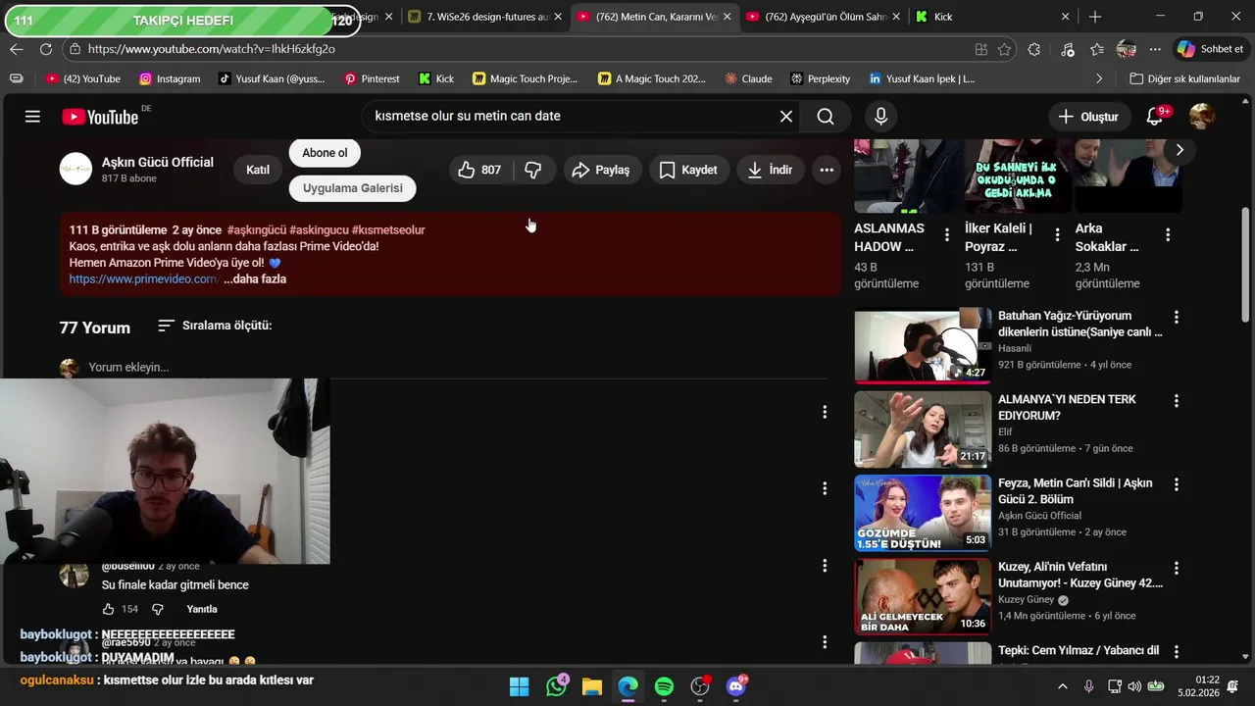Open options for Batuhan Yağız video
Viewport: 1255px width, 706px height.
point(1177,317)
